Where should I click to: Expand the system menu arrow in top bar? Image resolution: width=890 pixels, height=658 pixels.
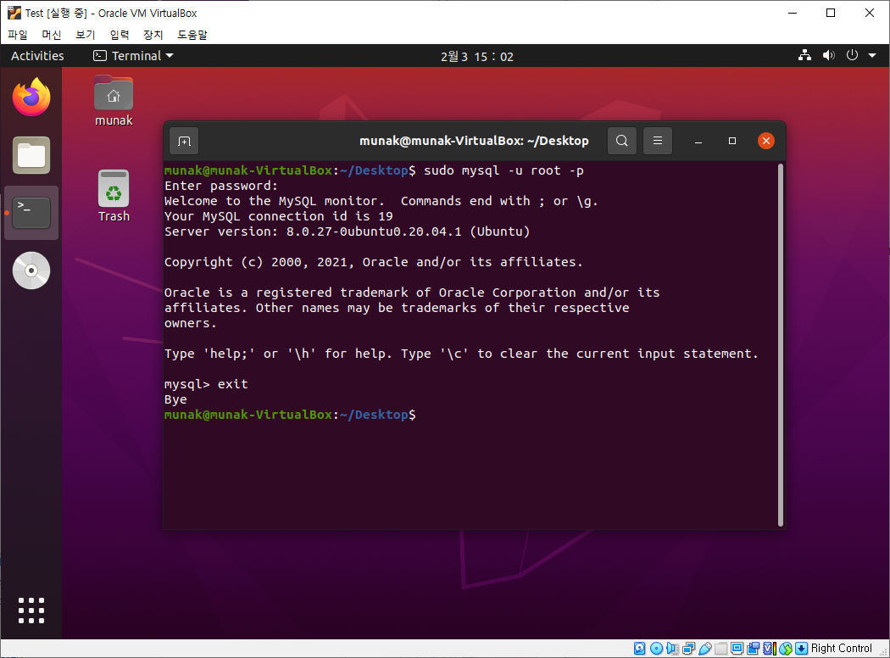(x=872, y=56)
